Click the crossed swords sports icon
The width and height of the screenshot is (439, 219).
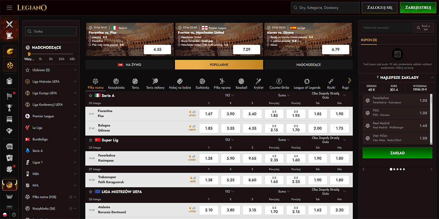point(10,24)
